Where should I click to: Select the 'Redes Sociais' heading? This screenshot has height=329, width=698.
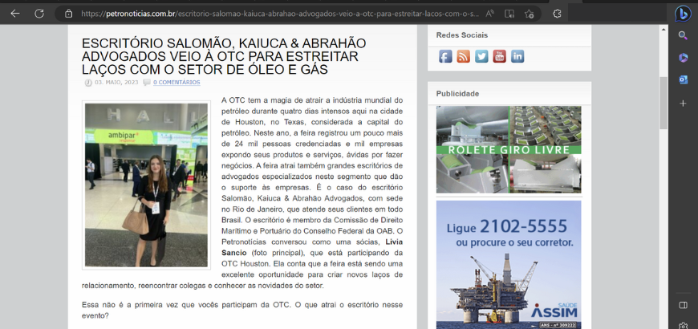coord(461,35)
